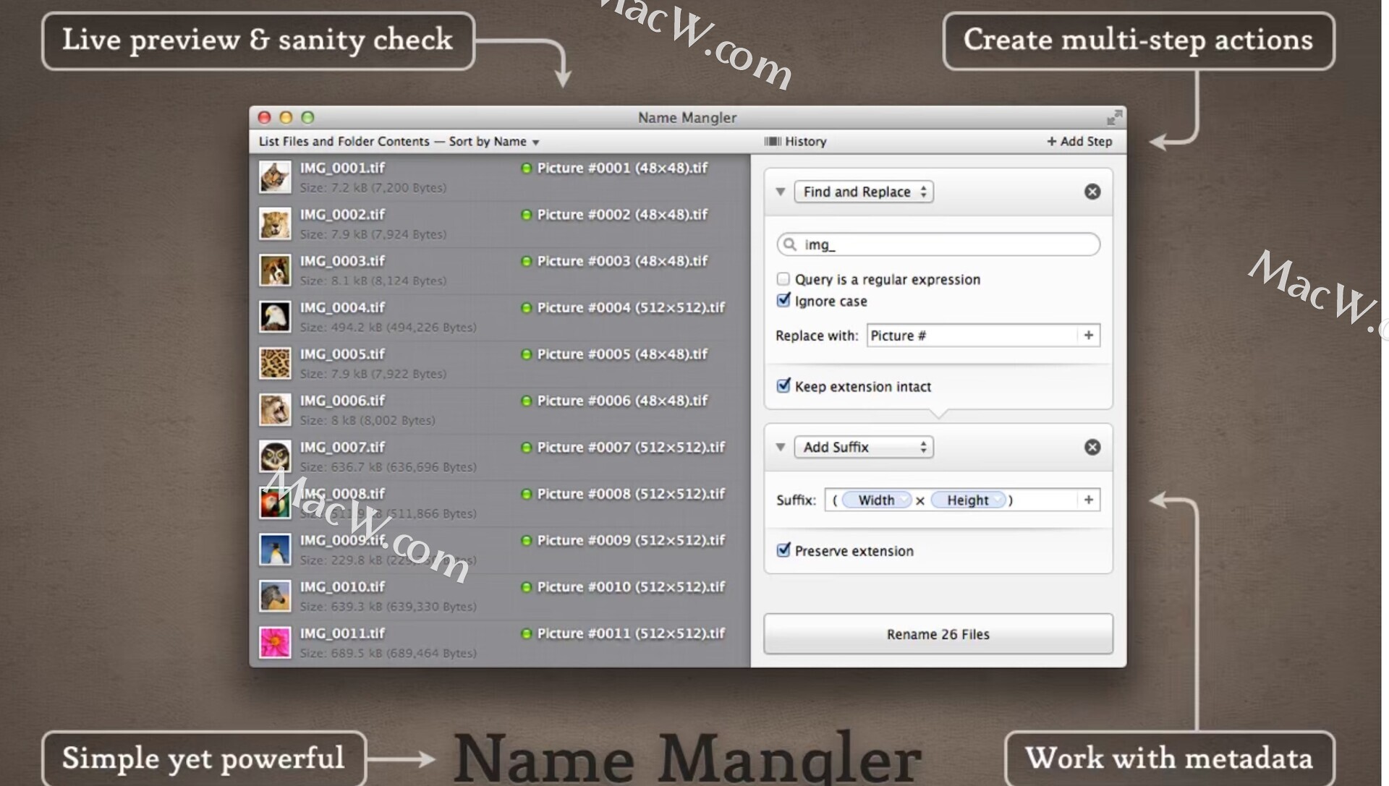Select the IMG_0002.tif file name
The height and width of the screenshot is (786, 1389).
tap(342, 215)
